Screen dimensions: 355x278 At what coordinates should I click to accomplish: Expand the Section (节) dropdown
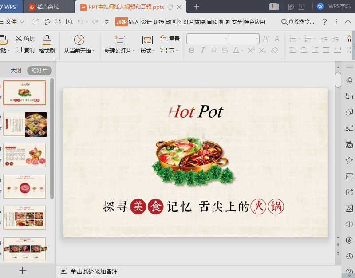[x=177, y=50]
